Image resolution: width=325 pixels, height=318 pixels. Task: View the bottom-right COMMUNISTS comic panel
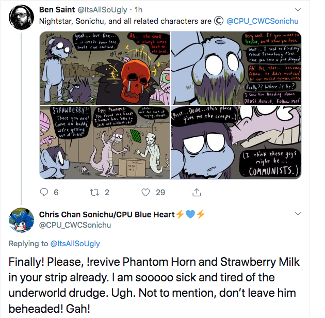236,142
